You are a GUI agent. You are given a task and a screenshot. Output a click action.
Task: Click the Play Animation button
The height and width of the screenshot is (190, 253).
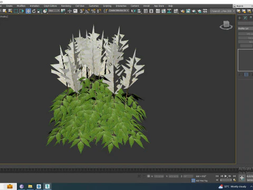226,176
